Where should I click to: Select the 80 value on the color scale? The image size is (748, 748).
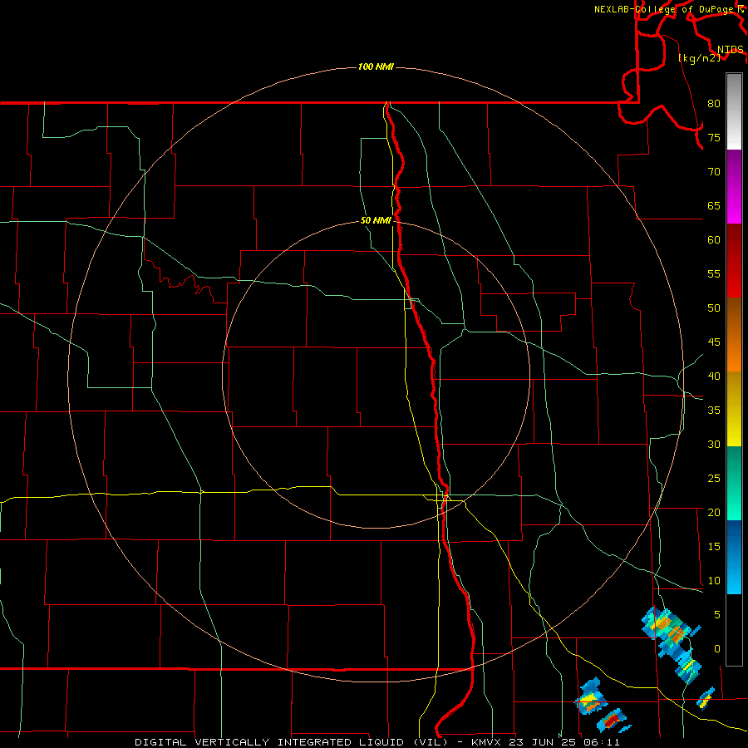(x=714, y=104)
